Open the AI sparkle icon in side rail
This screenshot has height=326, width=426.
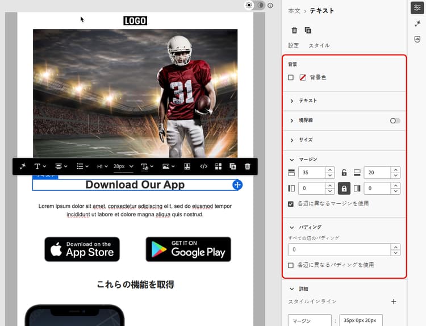pyautogui.click(x=417, y=24)
